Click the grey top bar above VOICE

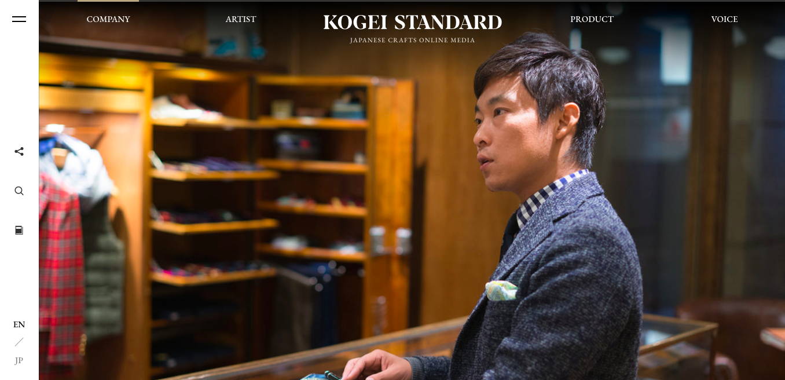724,1
